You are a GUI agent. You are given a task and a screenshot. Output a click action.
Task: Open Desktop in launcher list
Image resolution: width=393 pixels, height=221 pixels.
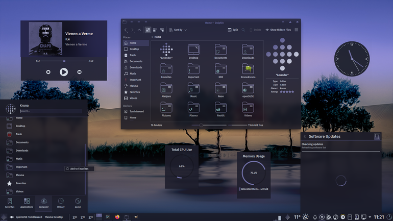pyautogui.click(x=44, y=126)
